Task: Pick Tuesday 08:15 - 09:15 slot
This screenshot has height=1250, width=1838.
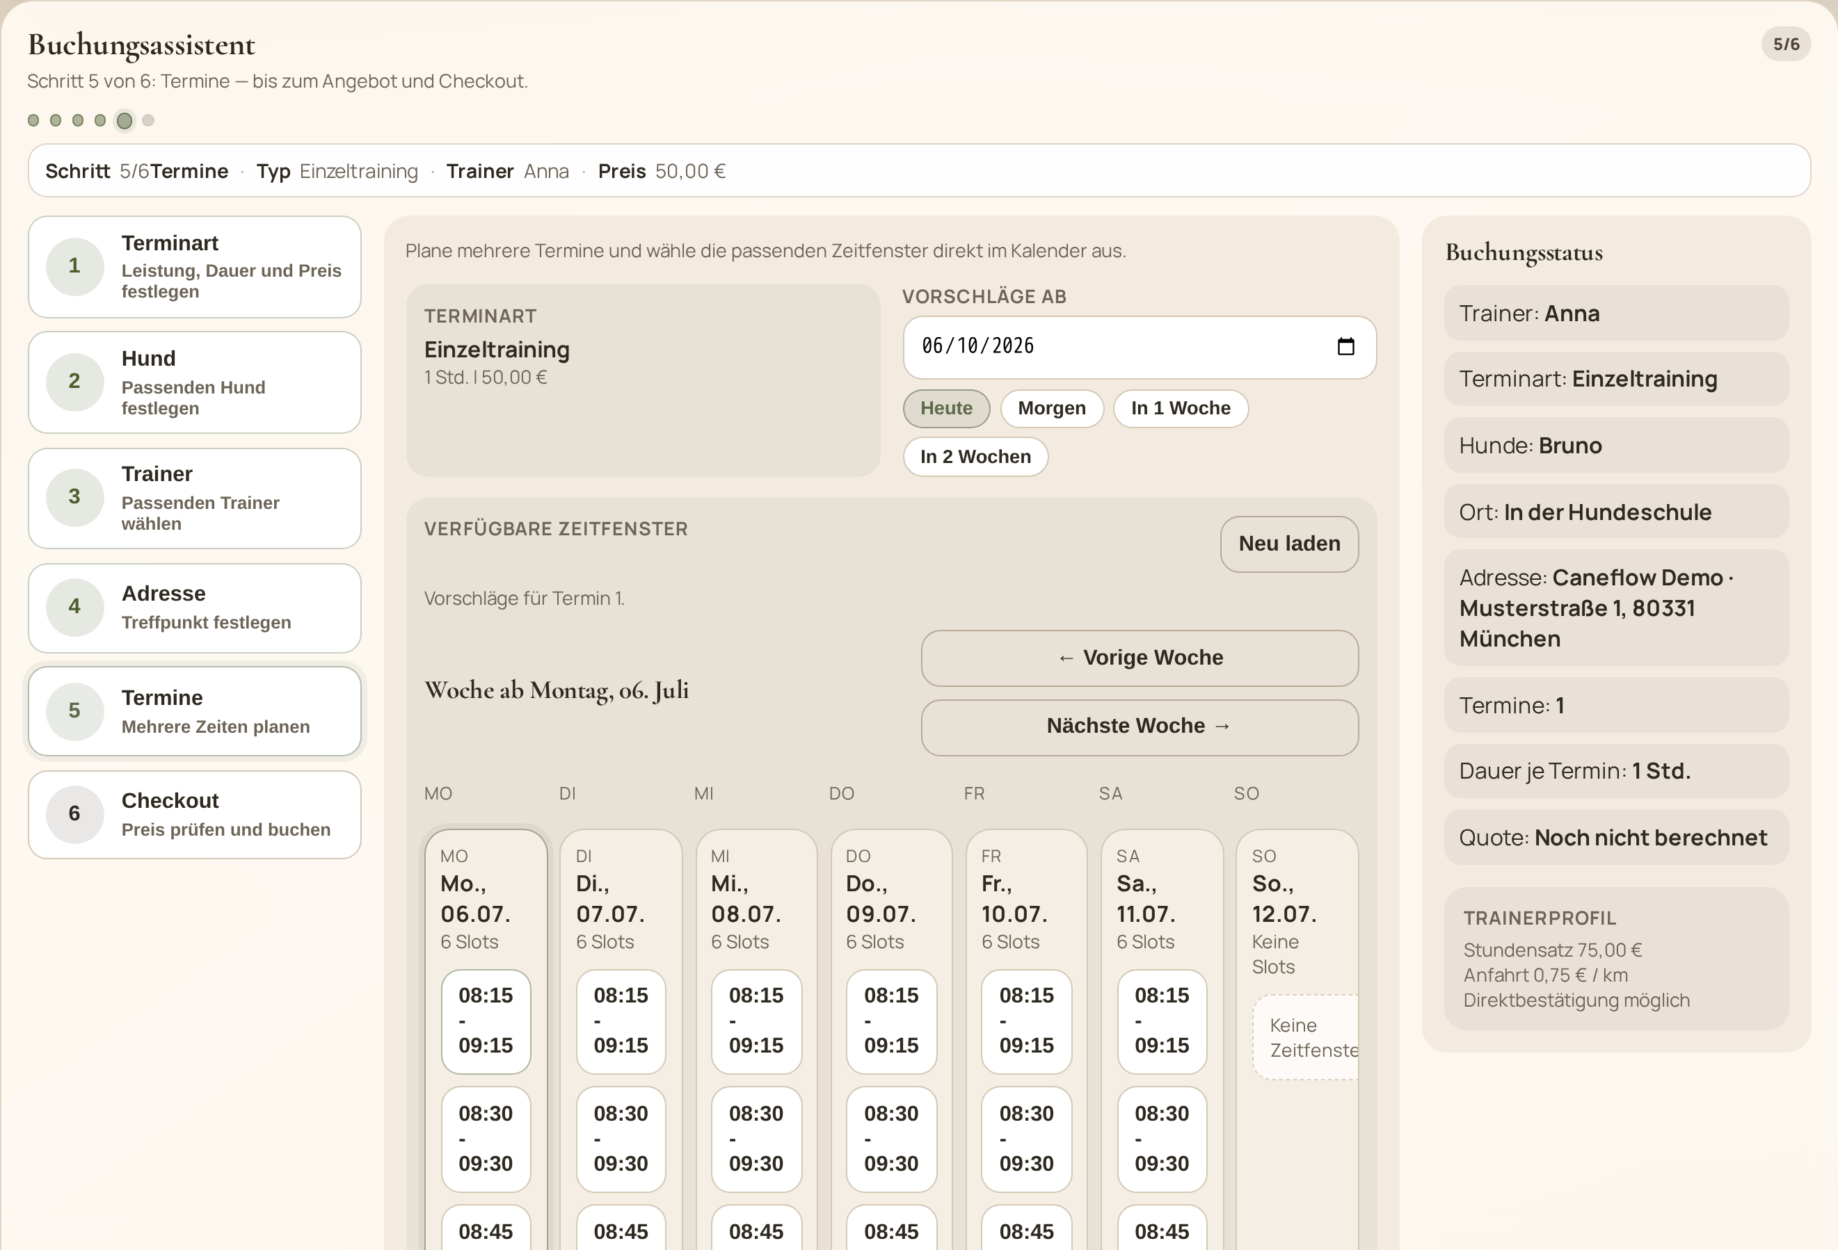Action: [621, 1021]
